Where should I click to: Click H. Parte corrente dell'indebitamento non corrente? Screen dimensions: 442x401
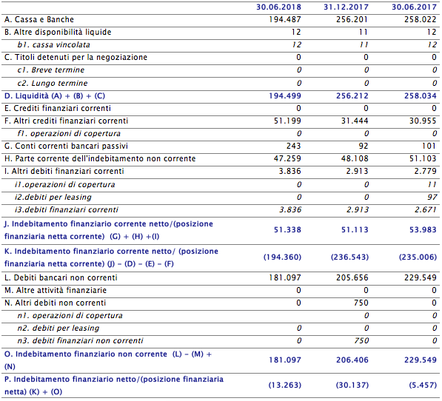click(100, 158)
